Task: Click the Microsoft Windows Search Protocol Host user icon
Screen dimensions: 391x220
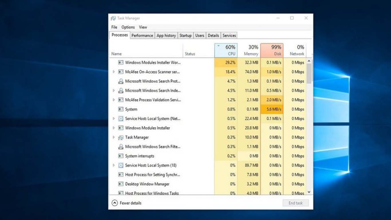Action: tap(121, 81)
